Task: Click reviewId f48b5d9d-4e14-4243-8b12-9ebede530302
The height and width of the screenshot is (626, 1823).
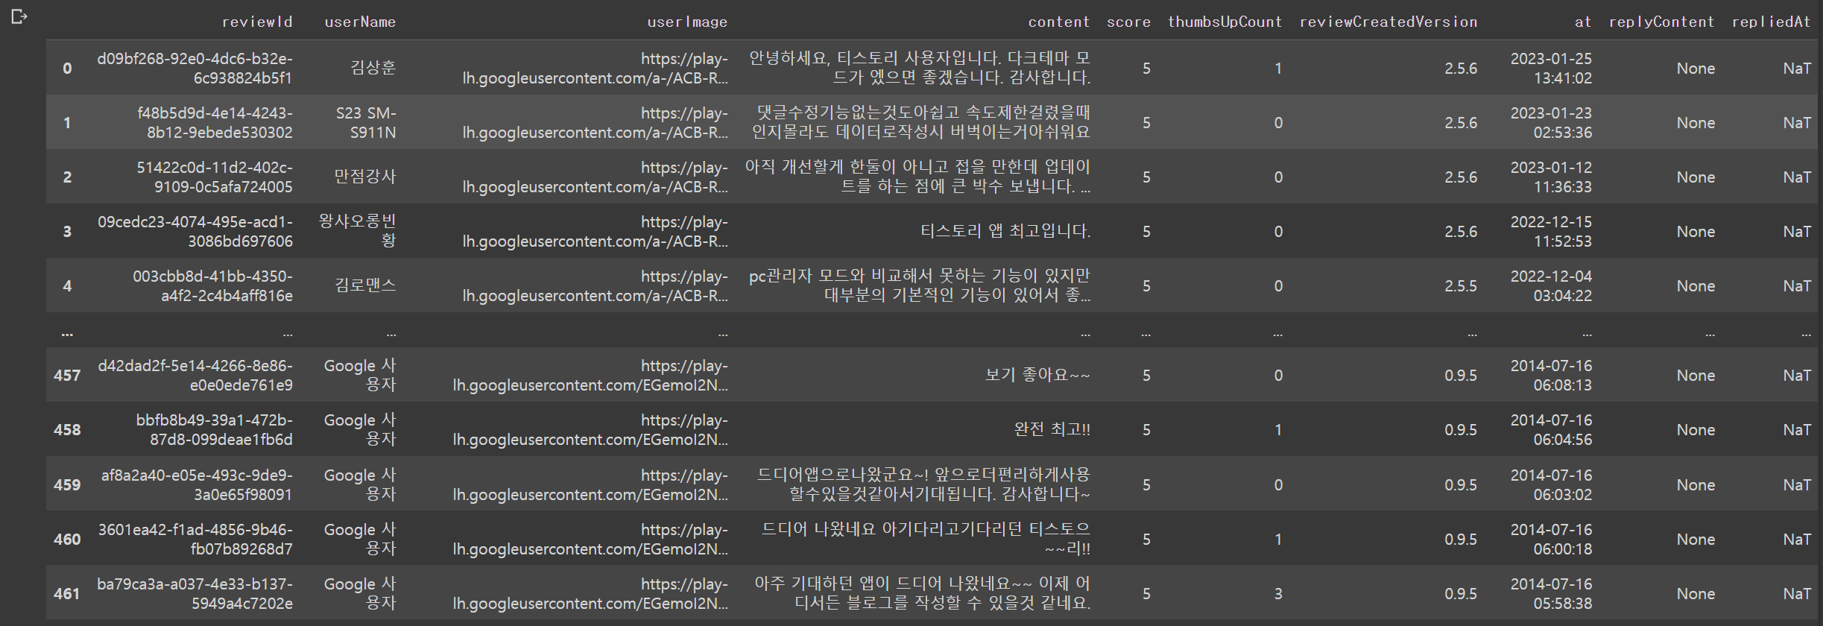Action: [x=215, y=122]
